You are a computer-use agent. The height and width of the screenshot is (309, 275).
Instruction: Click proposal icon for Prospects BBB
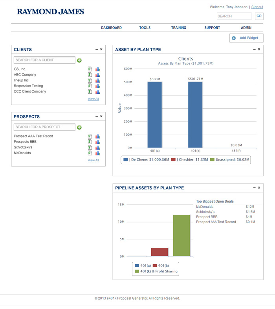point(90,142)
